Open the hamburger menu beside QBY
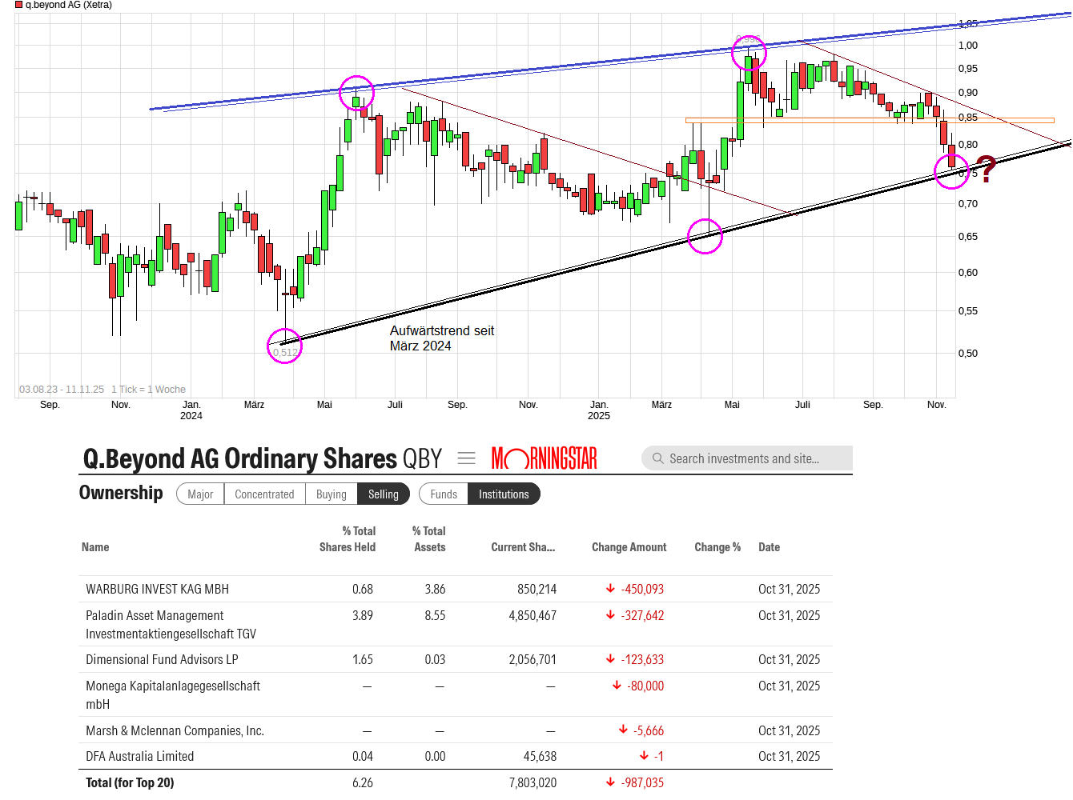 tap(467, 458)
